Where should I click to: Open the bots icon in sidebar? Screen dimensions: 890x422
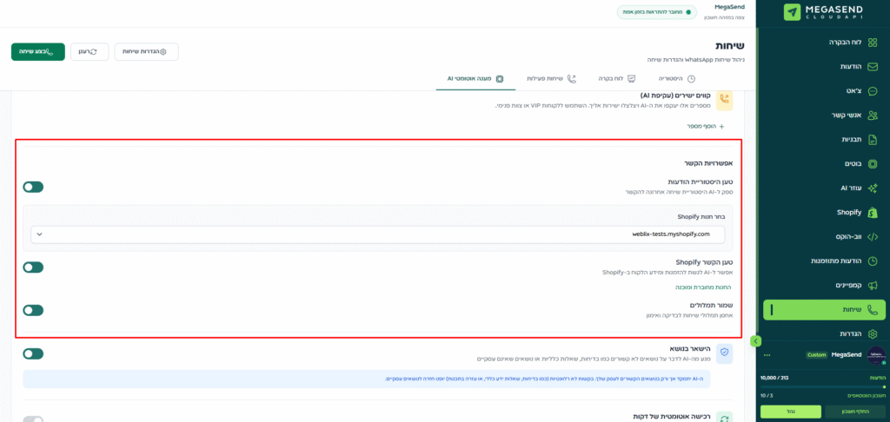point(873,163)
